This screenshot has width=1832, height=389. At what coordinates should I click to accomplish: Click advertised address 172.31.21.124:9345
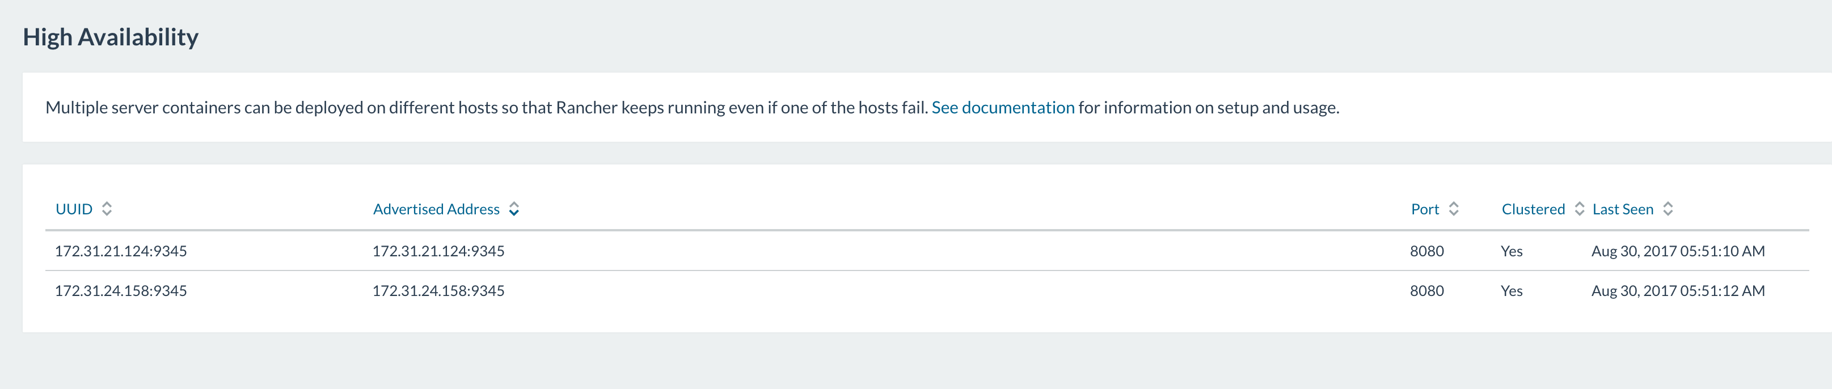tap(438, 251)
